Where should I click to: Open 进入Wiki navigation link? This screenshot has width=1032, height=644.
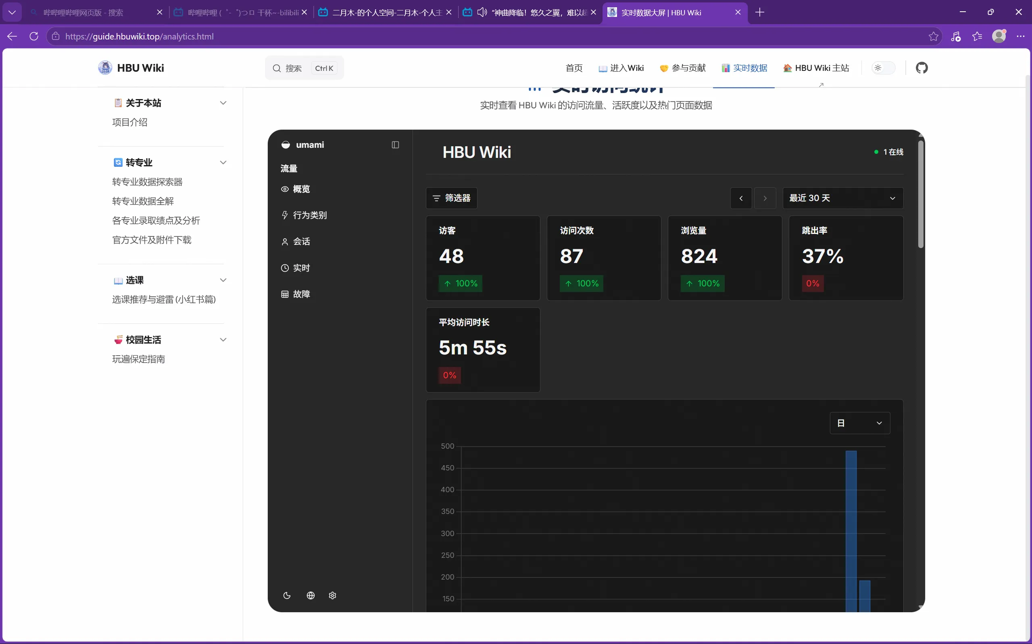[621, 68]
